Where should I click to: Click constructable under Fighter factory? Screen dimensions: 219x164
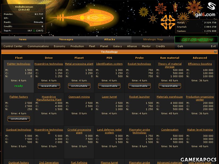(x=19, y=119)
